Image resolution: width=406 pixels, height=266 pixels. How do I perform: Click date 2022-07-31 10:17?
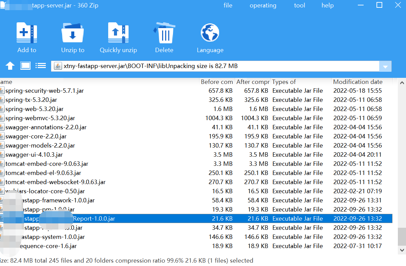click(x=357, y=246)
